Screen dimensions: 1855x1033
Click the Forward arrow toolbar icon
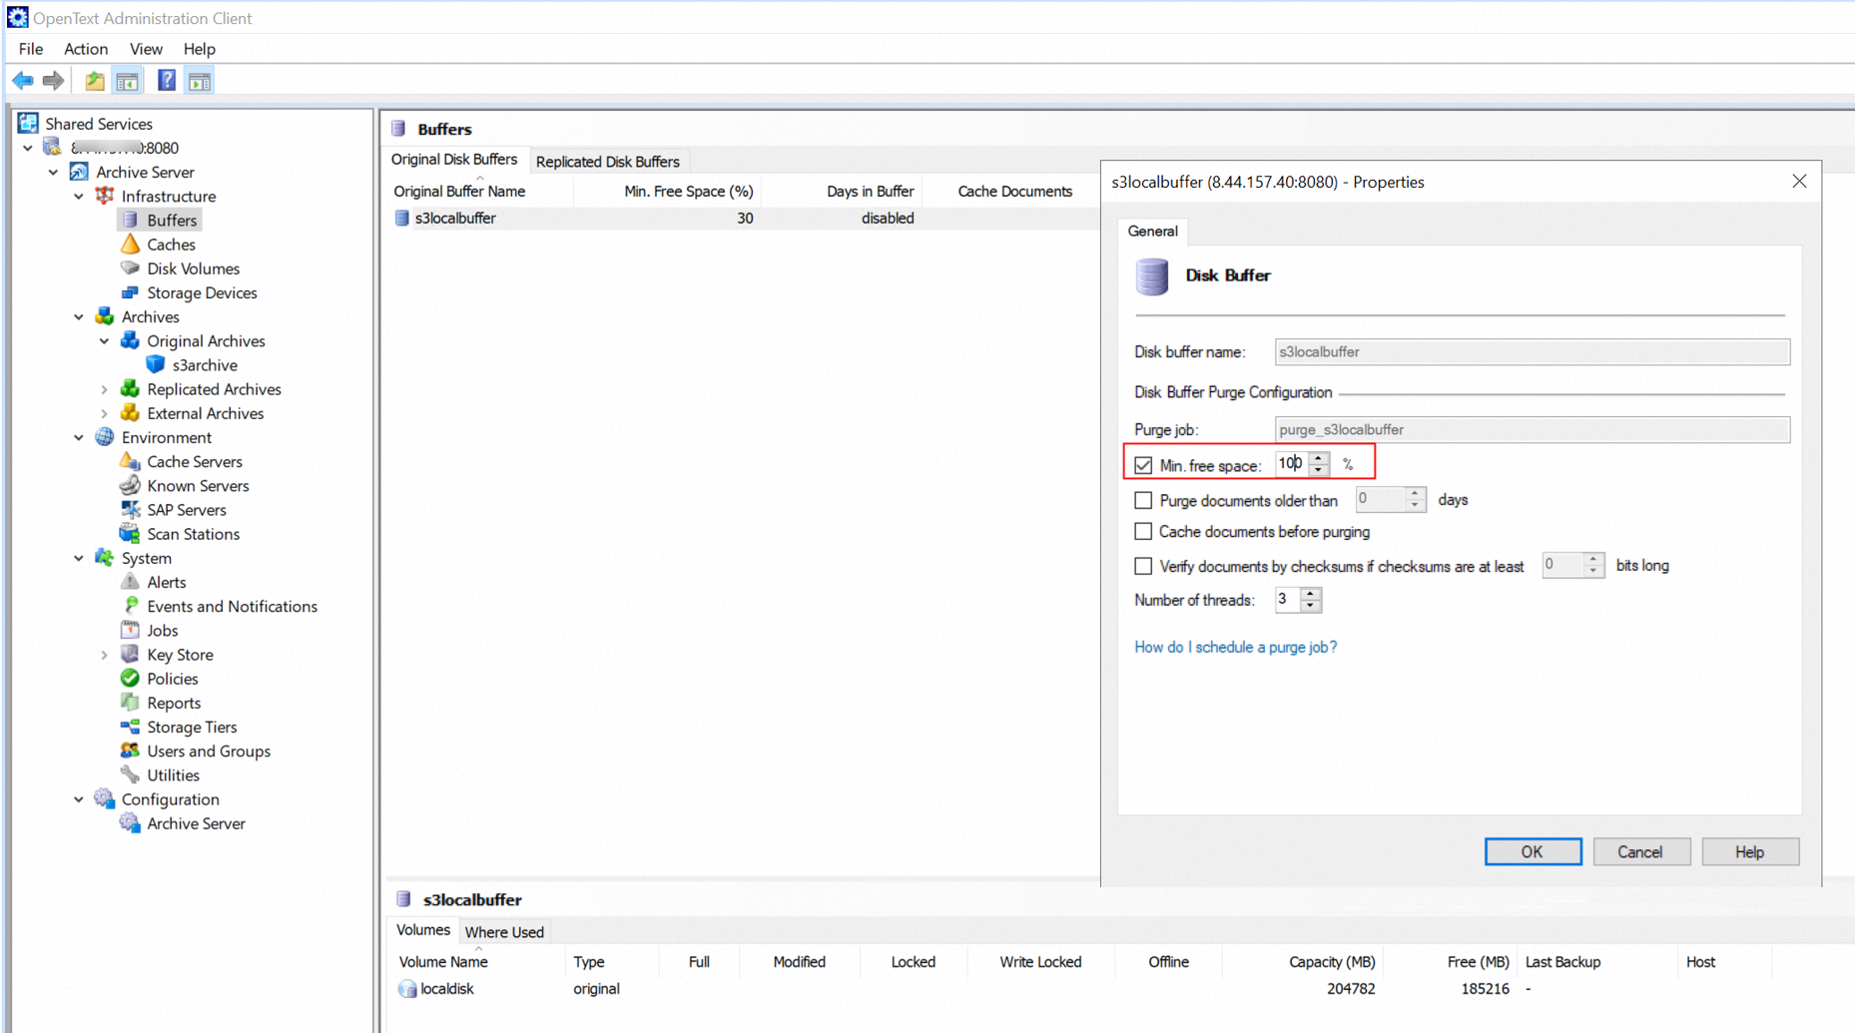pyautogui.click(x=54, y=81)
